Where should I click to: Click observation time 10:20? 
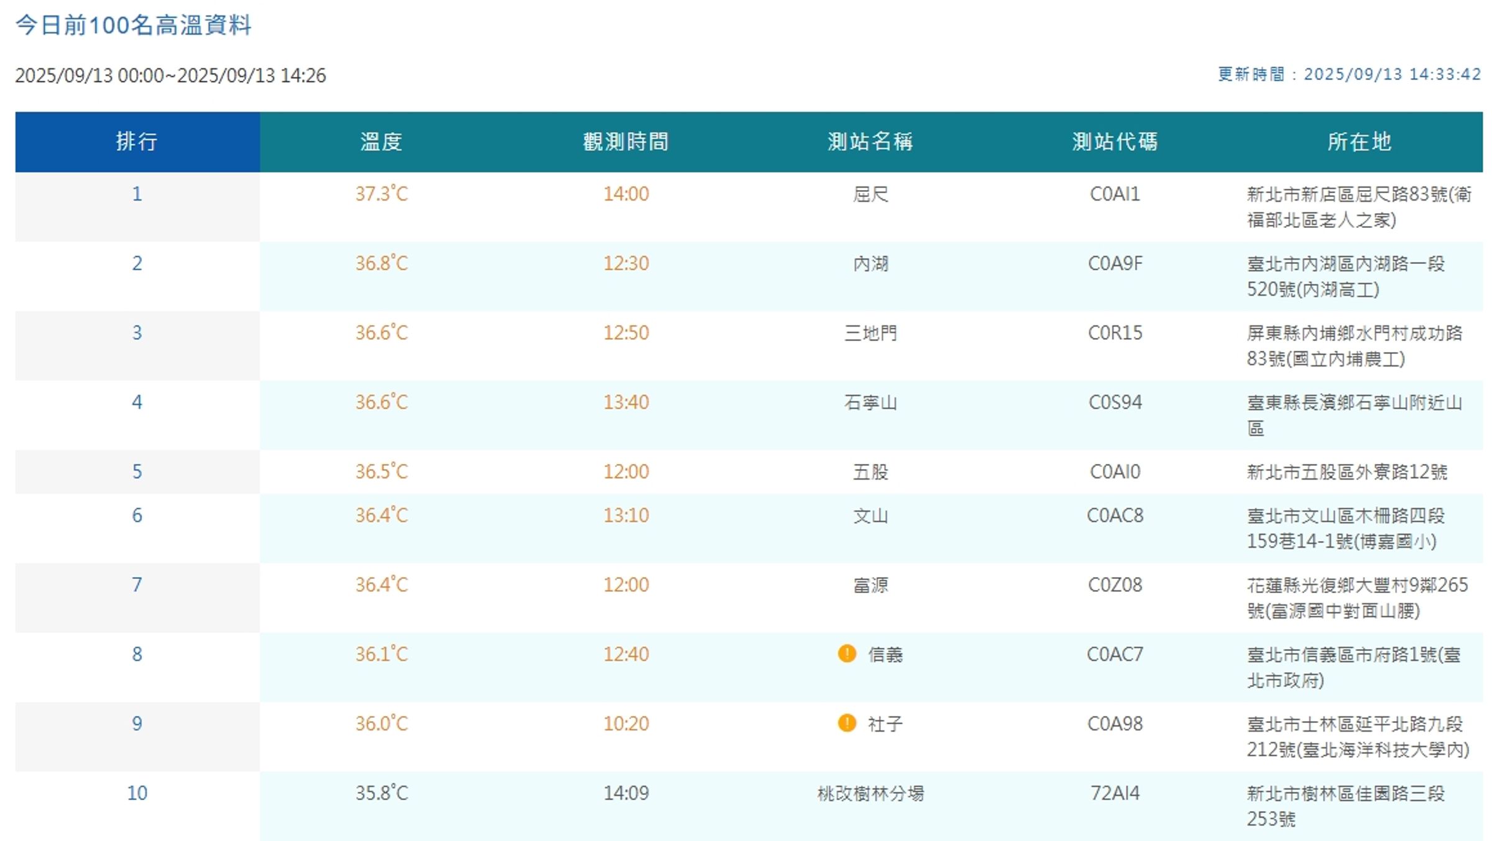point(626,724)
